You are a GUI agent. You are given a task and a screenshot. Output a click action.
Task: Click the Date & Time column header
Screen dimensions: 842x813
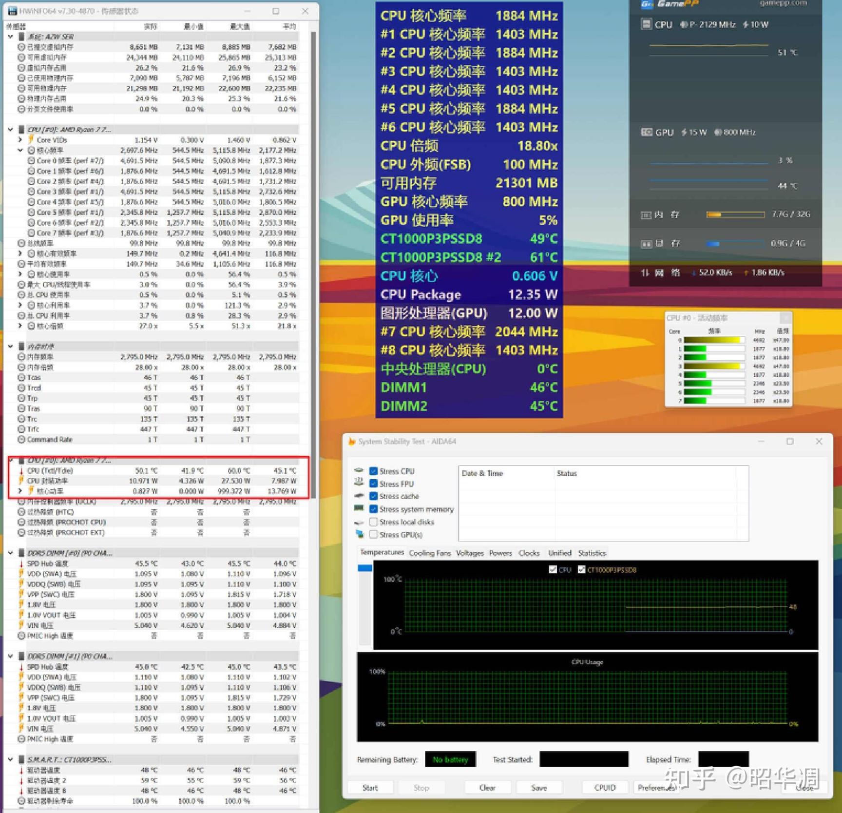point(482,473)
